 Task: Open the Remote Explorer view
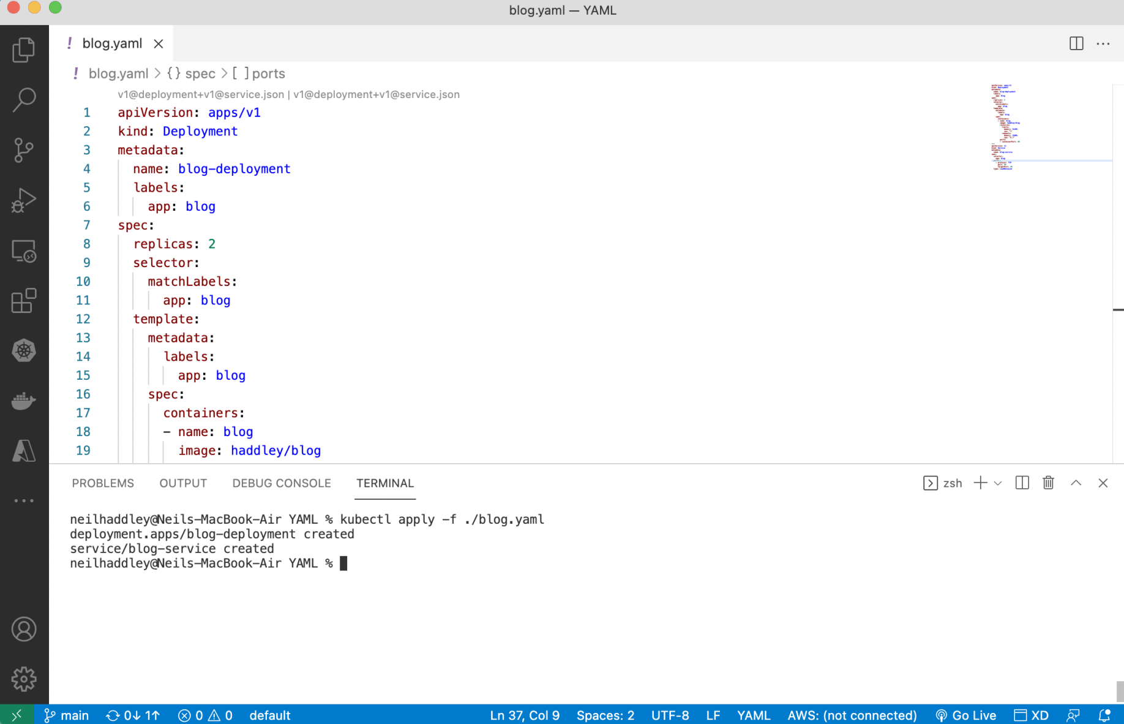(24, 251)
